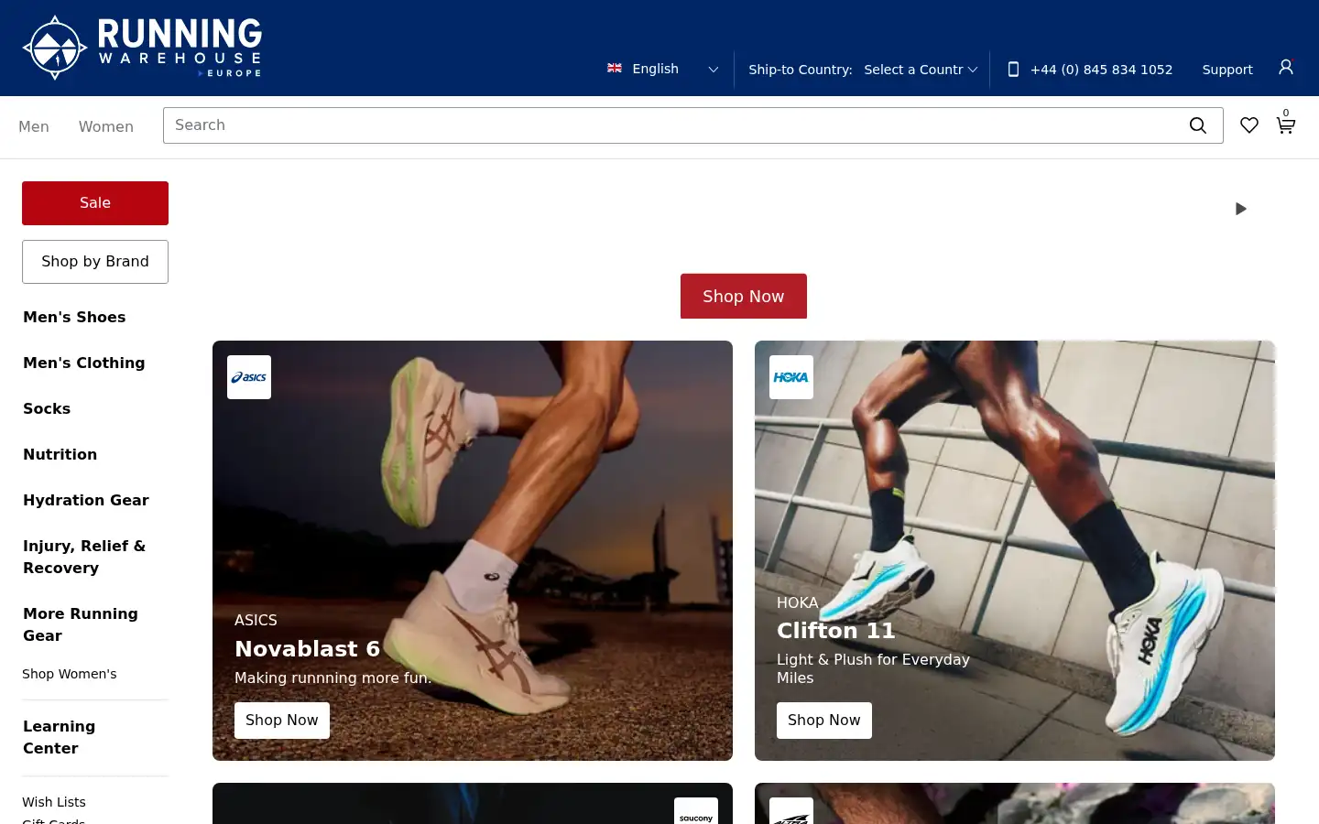This screenshot has height=824, width=1319.
Task: Click the Saucony brand logo badge
Action: pos(696,811)
